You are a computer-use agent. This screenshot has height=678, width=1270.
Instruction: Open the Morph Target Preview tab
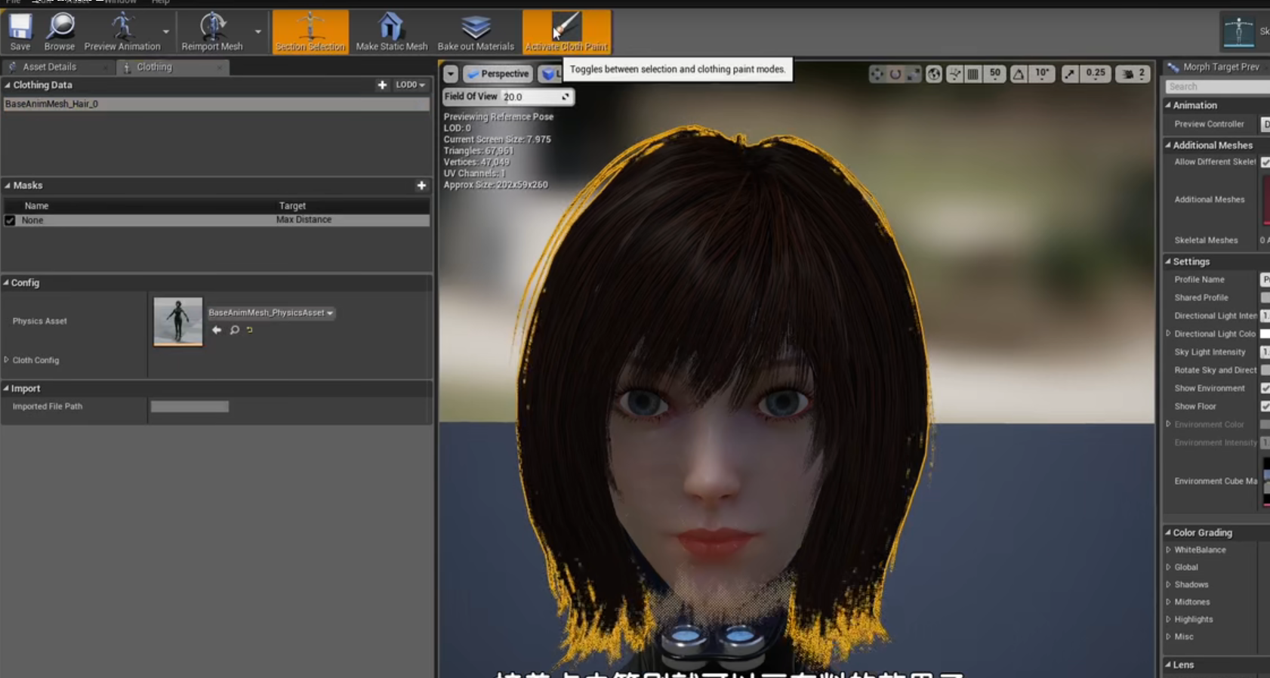click(x=1220, y=66)
